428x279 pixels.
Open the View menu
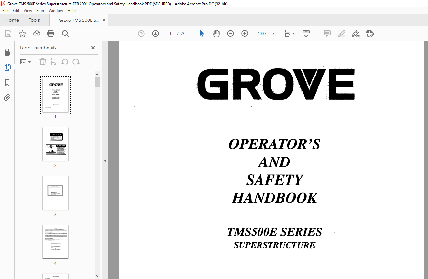coord(28,11)
